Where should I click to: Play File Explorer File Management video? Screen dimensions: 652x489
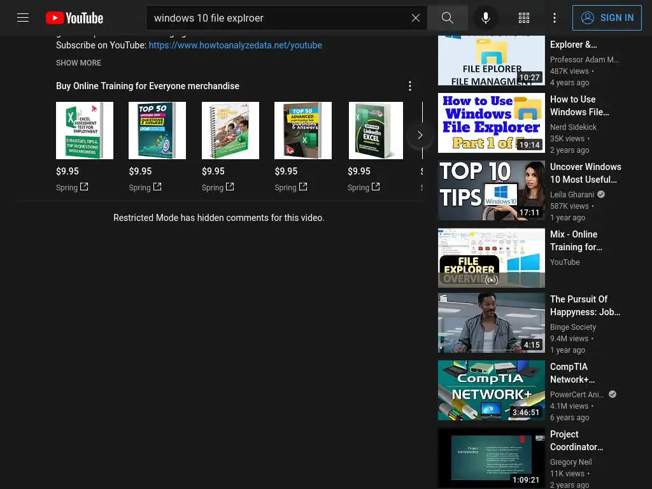pos(491,60)
